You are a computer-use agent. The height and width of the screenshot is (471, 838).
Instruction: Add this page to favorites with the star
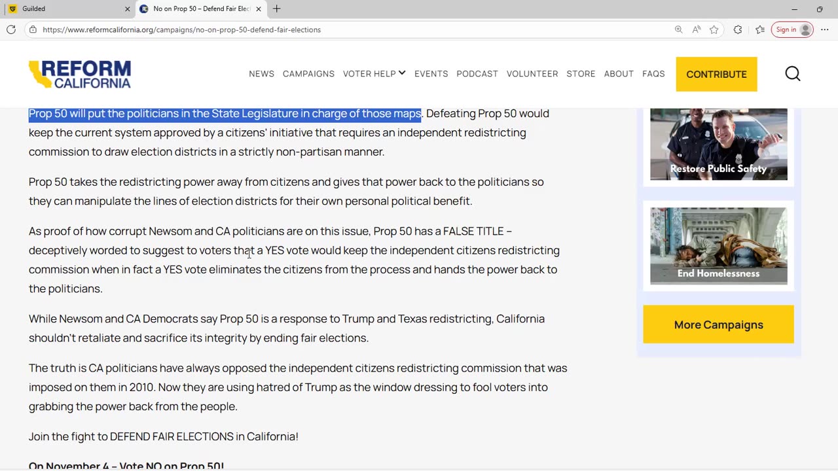tap(714, 29)
